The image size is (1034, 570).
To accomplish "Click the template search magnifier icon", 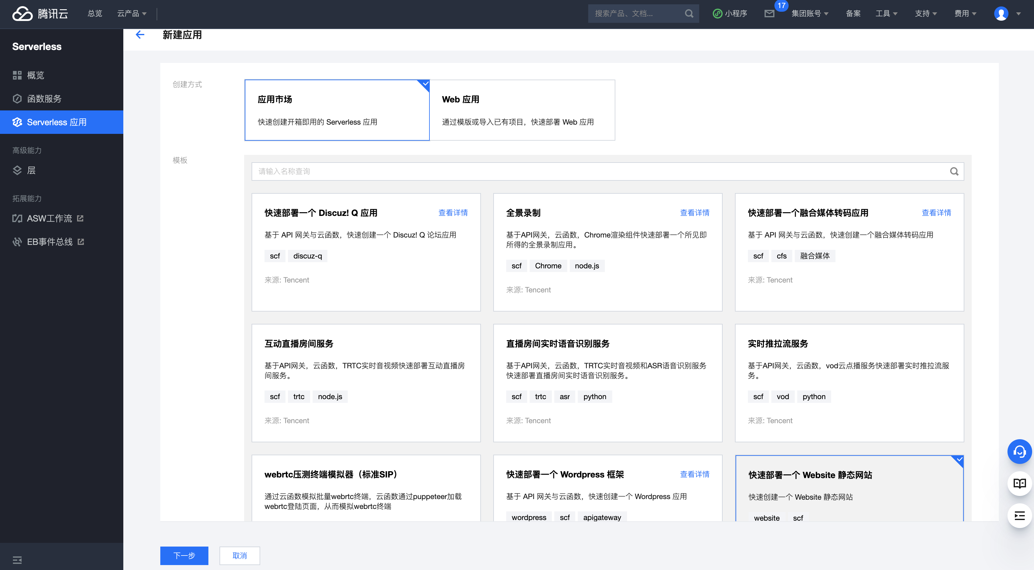I will pyautogui.click(x=954, y=171).
